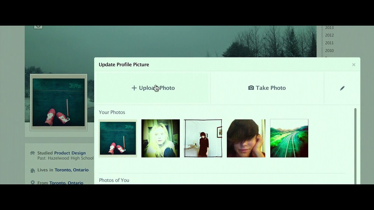
Task: Pick the dark-haired close-up portrait thumbnail
Action: coord(246,138)
